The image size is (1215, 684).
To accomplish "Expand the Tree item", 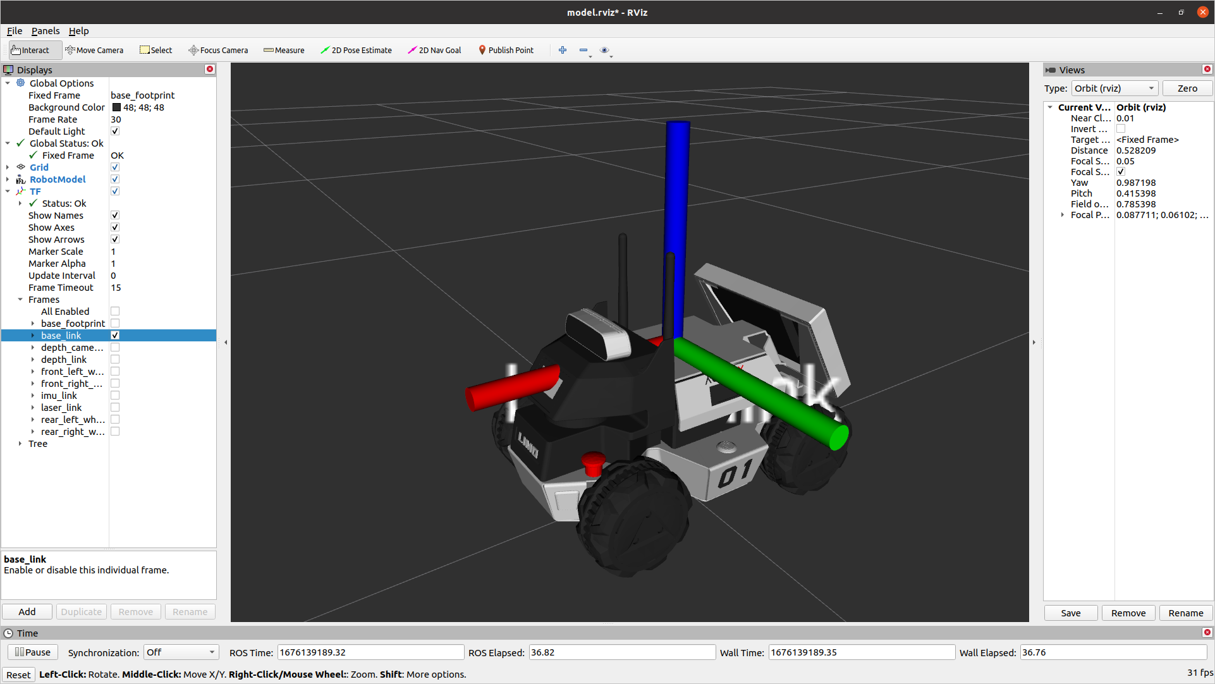I will tap(20, 443).
